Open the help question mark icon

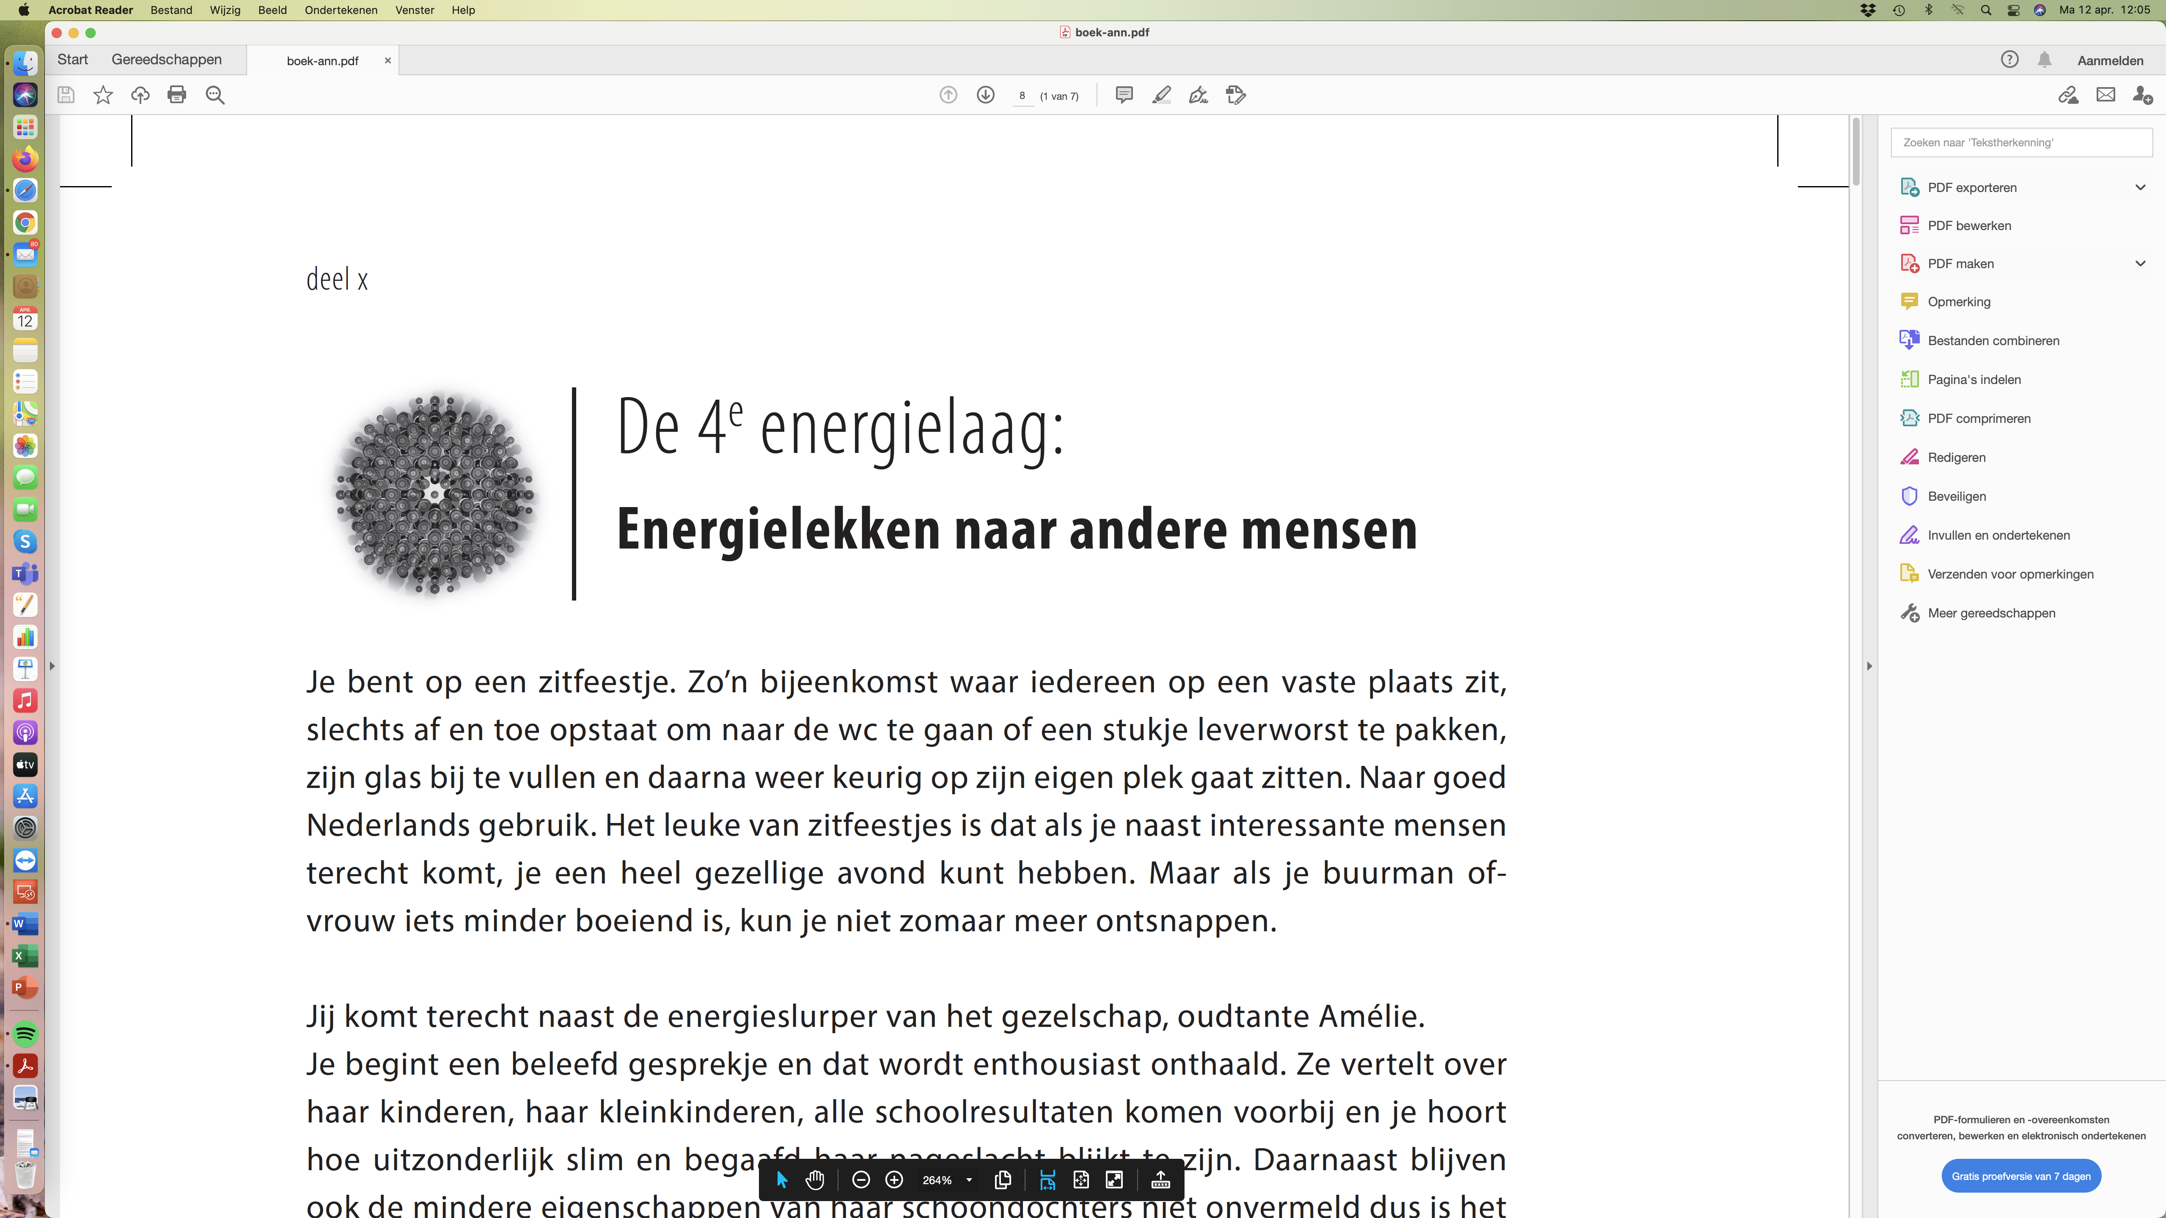(2009, 60)
